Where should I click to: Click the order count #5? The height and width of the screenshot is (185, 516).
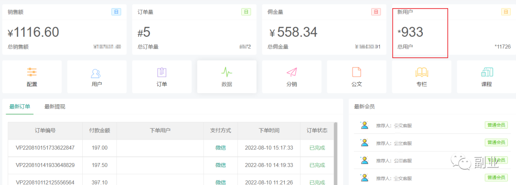[144, 32]
